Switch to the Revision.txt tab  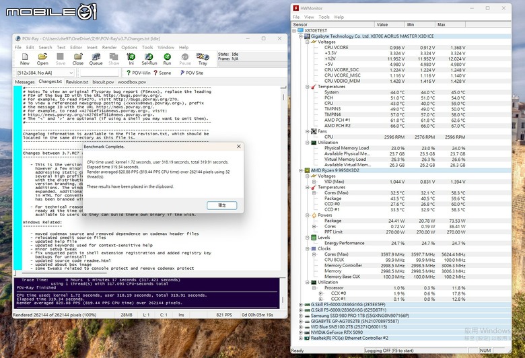pyautogui.click(x=77, y=81)
